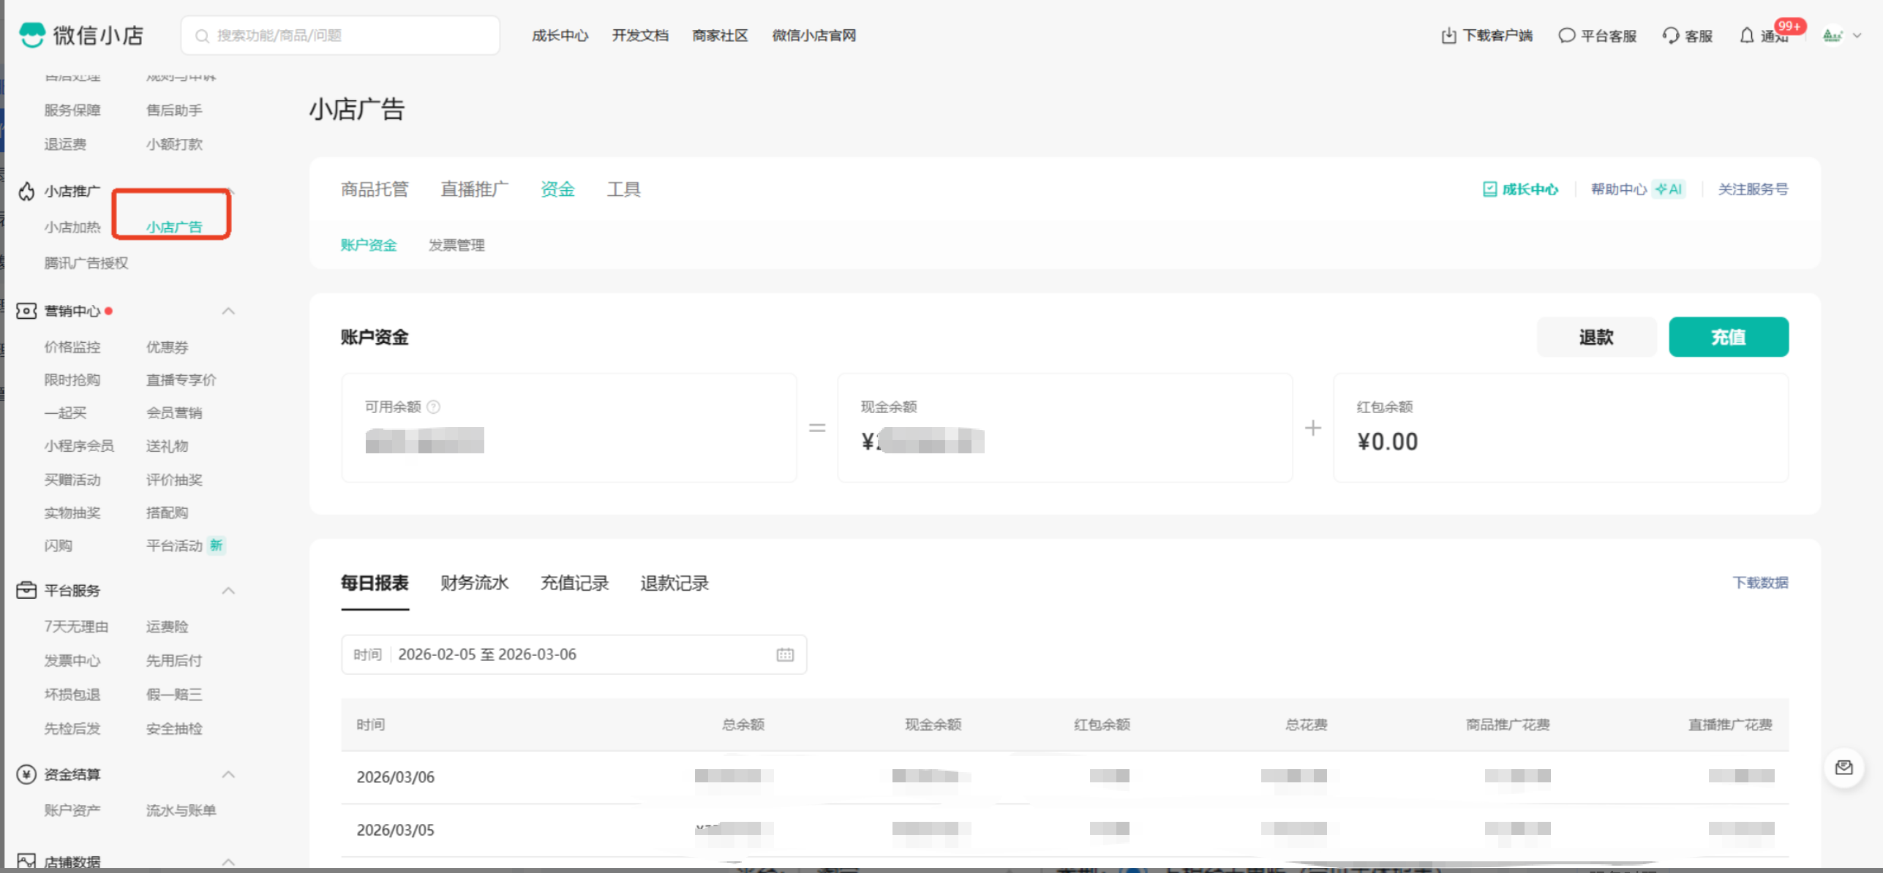Click the 成长中心 checklist icon link
The width and height of the screenshot is (1883, 873).
click(1489, 189)
